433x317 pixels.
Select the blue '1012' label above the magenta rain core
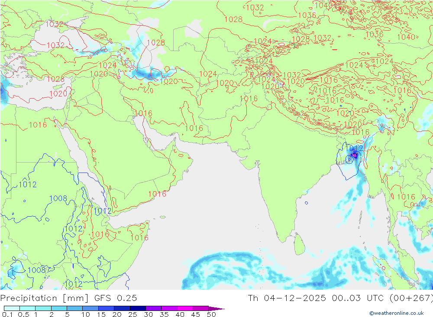354,148
